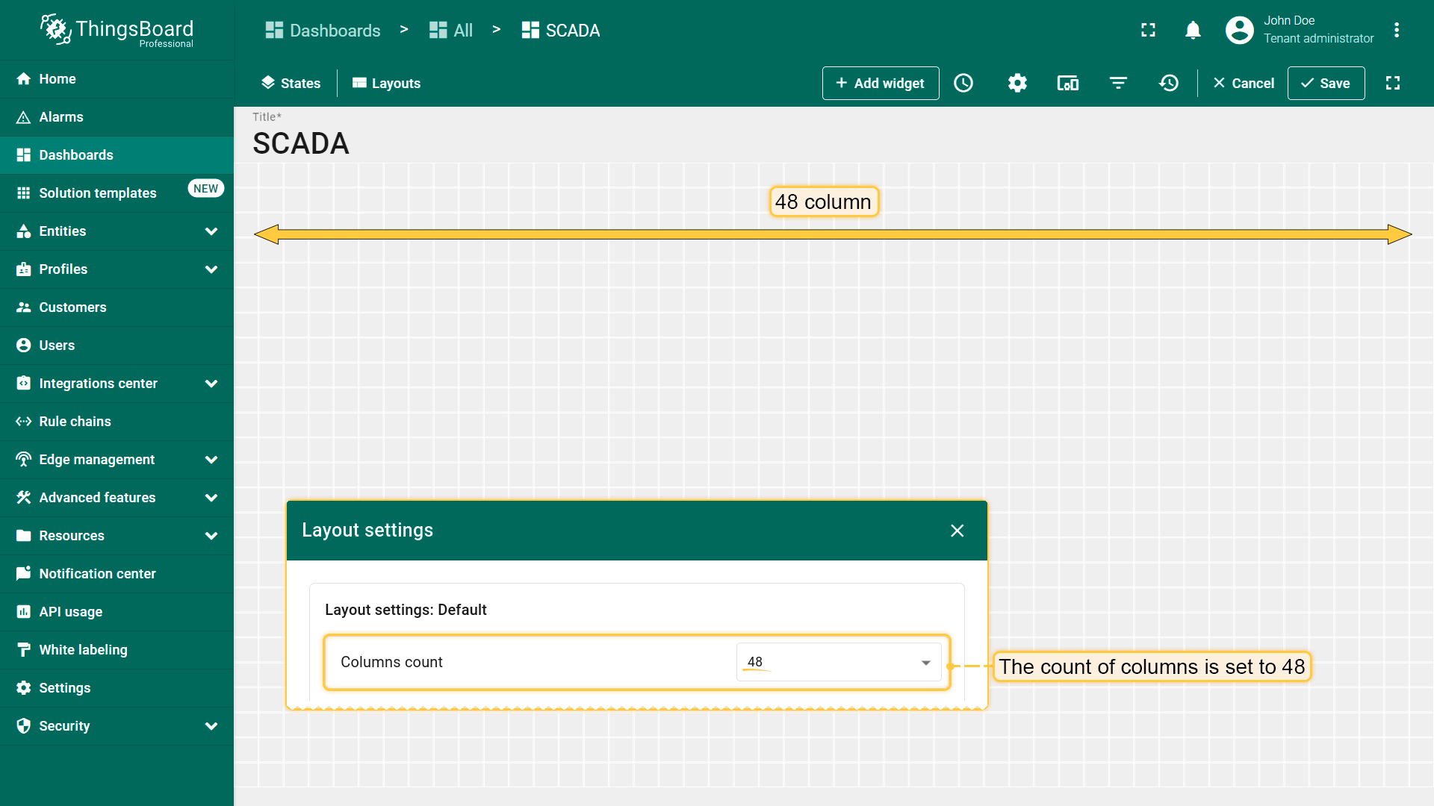Open user menu three-dot icon
The width and height of the screenshot is (1434, 806).
[x=1396, y=30]
